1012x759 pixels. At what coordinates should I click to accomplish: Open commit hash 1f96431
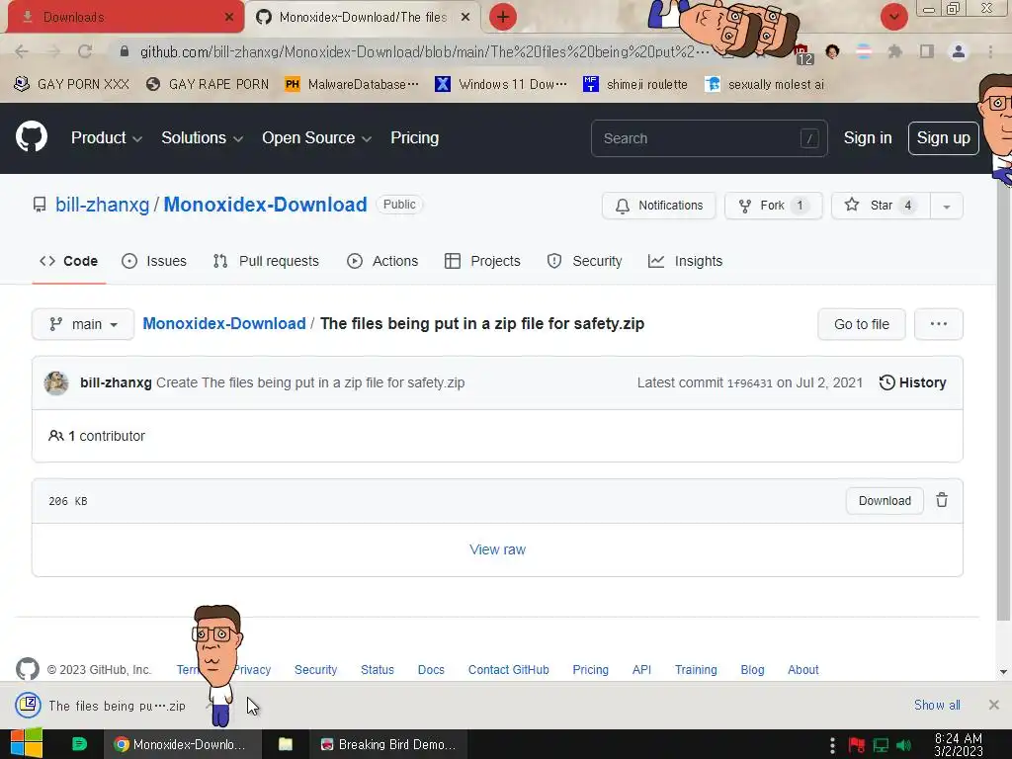click(x=749, y=383)
